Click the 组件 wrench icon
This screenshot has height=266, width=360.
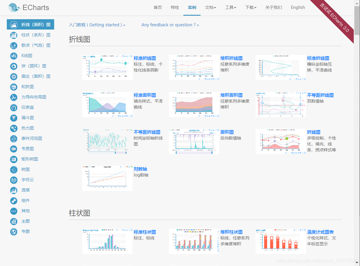pos(14,201)
